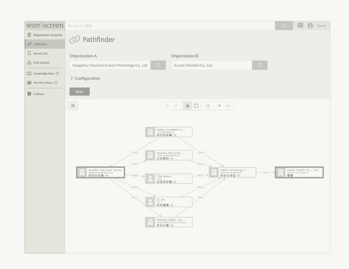Expand the Configuration section
The height and width of the screenshot is (269, 349).
pyautogui.click(x=85, y=78)
